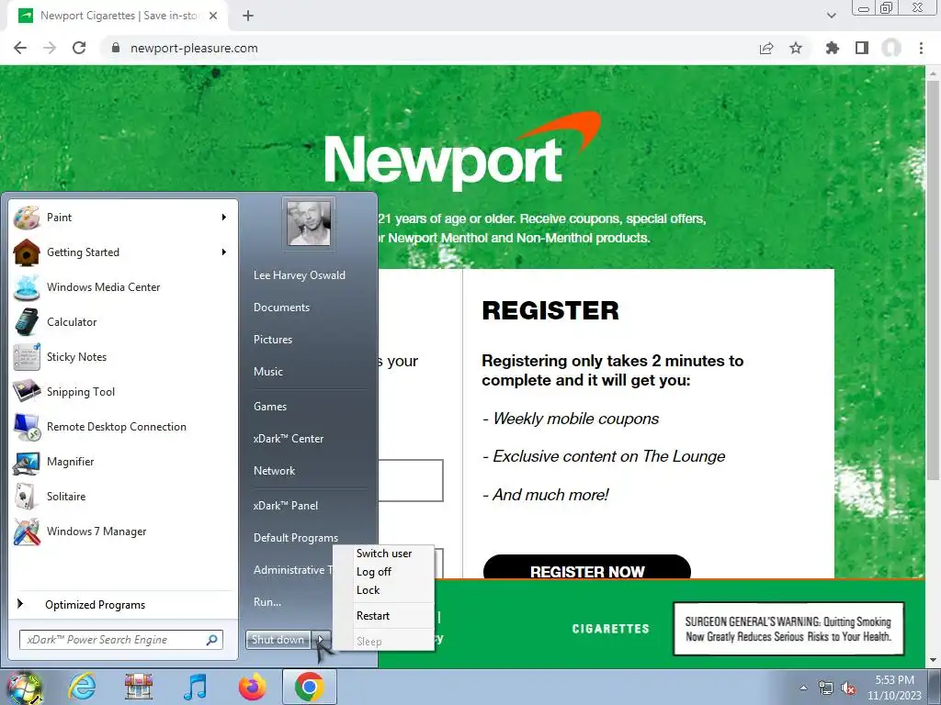The height and width of the screenshot is (705, 941).
Task: Open Lee Harvey Oswald user folder
Action: point(300,275)
